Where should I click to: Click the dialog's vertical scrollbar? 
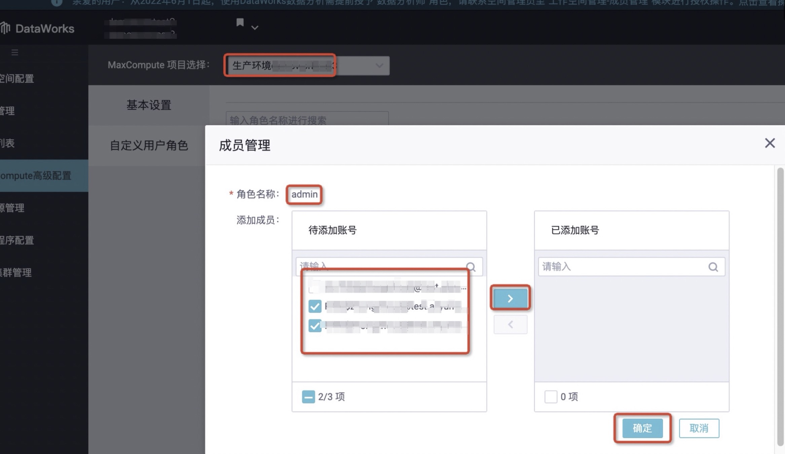pos(780,306)
